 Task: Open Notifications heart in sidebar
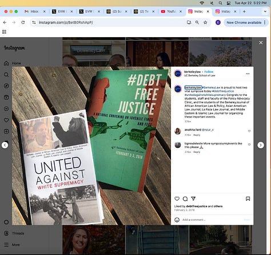pyautogui.click(x=6, y=120)
